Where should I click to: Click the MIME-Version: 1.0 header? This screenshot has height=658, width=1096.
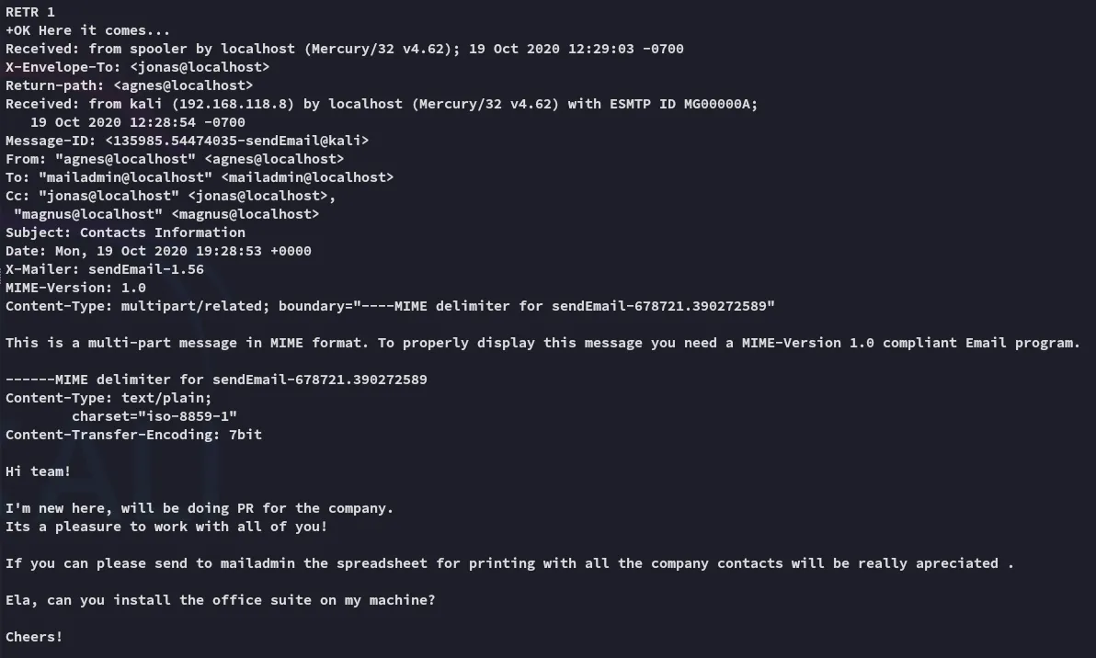76,288
